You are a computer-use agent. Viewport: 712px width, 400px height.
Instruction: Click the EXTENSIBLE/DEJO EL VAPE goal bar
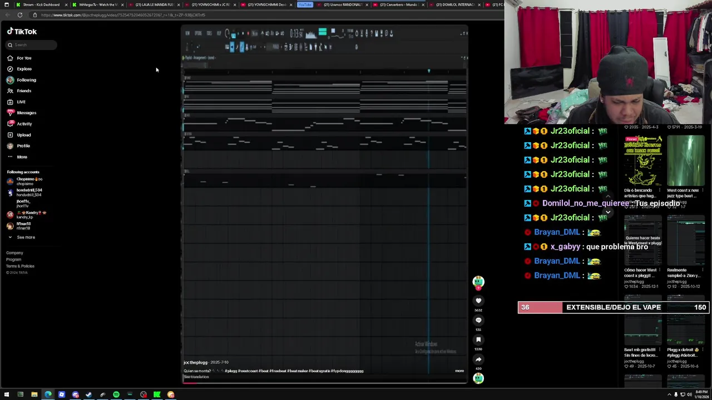[613, 307]
